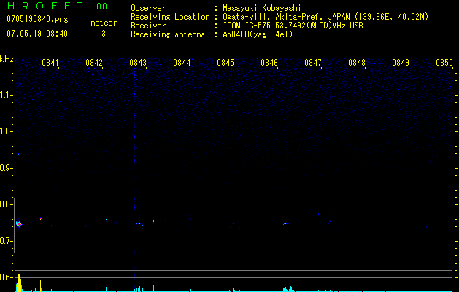The image size is (459, 292).
Task: Click the 0845 time marker
Action: (x=225, y=63)
